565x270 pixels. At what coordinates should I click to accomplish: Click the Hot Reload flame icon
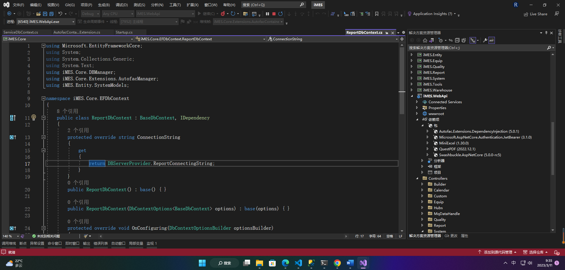coord(223,14)
